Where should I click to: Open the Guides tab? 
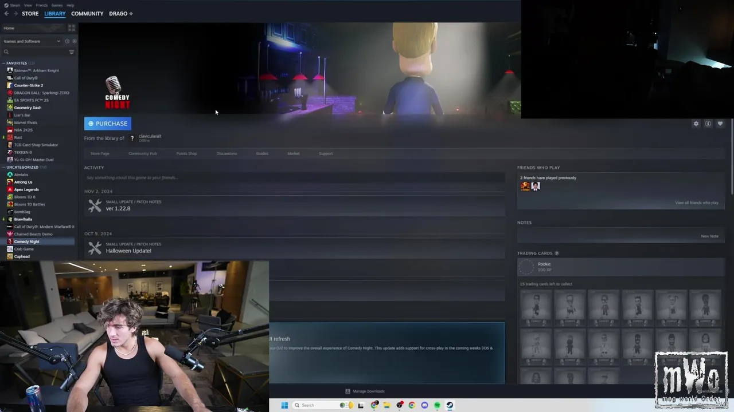tap(262, 153)
